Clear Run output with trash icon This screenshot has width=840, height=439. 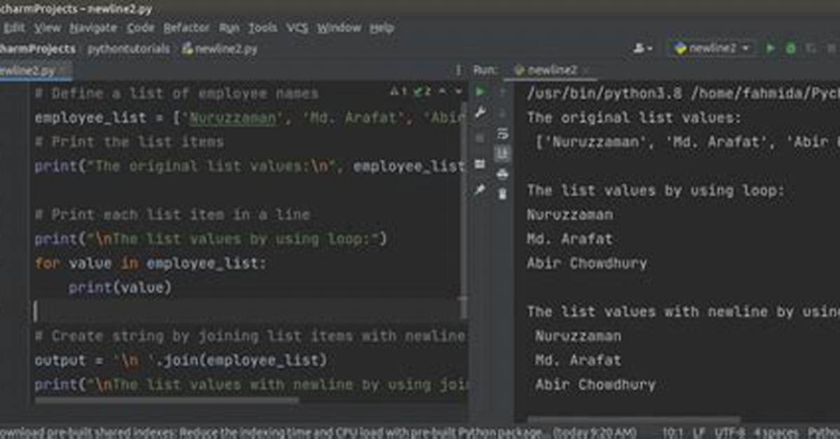pyautogui.click(x=502, y=194)
